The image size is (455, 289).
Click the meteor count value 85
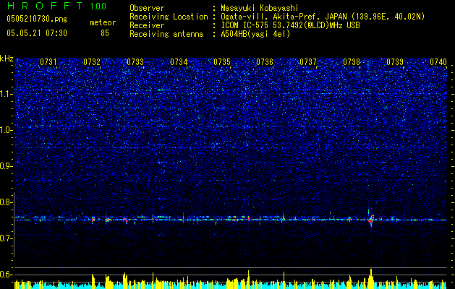[105, 33]
